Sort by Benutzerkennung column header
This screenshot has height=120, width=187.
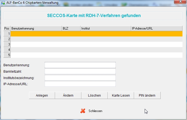pyautogui.click(x=36, y=28)
